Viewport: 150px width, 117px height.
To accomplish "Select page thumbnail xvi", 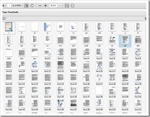I will [x=61, y=40].
